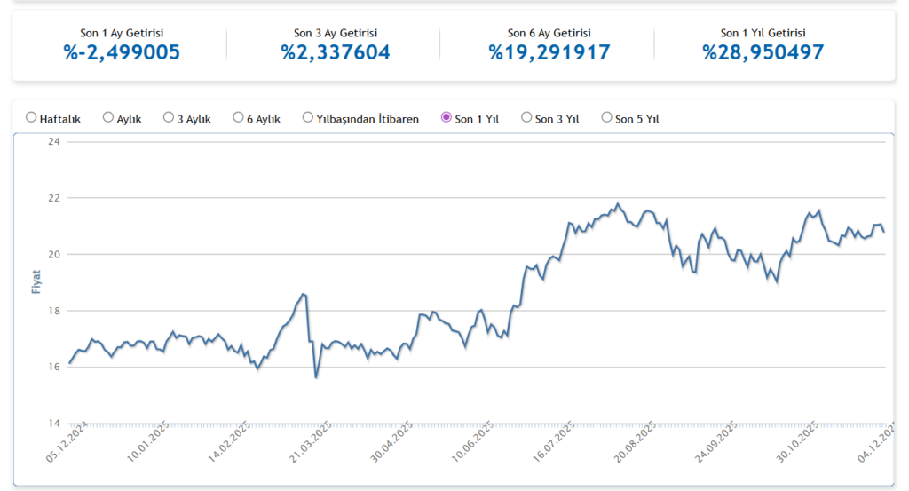Click the selected Son 1 Yıl radio

pos(447,117)
